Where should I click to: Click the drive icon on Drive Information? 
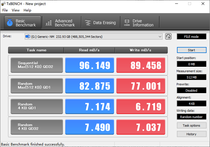click(126, 23)
